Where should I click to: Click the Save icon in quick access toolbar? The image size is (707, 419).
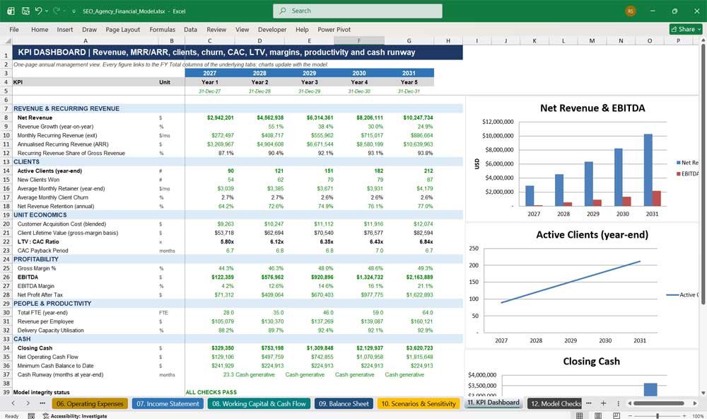[25, 11]
